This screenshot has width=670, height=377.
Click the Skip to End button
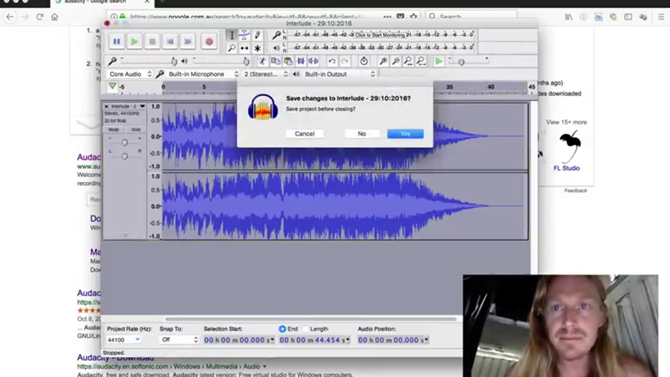pyautogui.click(x=187, y=41)
